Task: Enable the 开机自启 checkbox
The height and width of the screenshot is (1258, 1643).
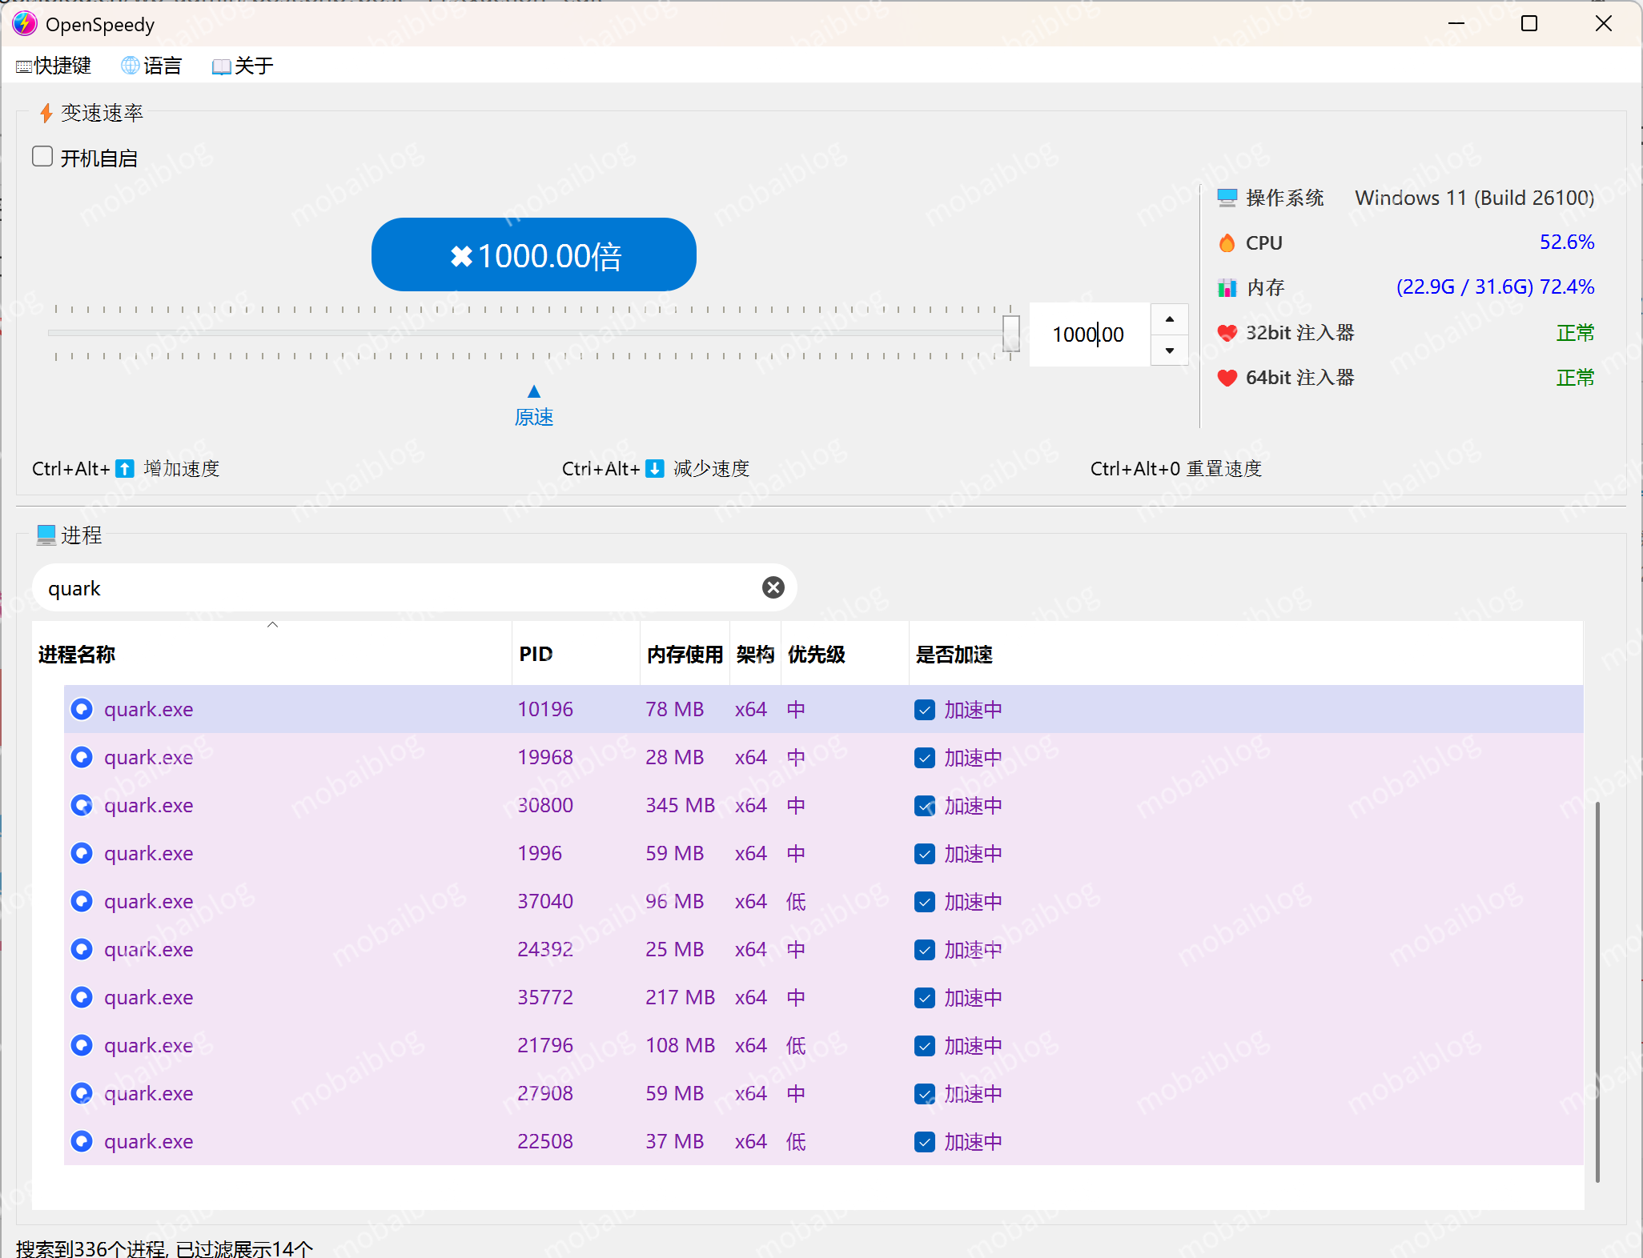Action: coord(42,156)
